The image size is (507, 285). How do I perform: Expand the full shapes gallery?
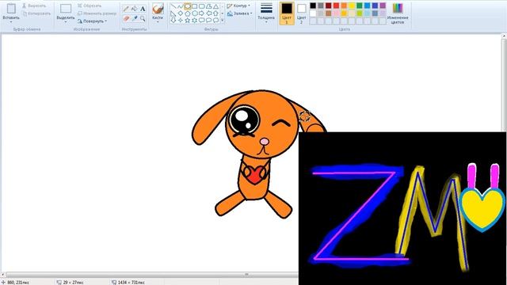pos(223,20)
